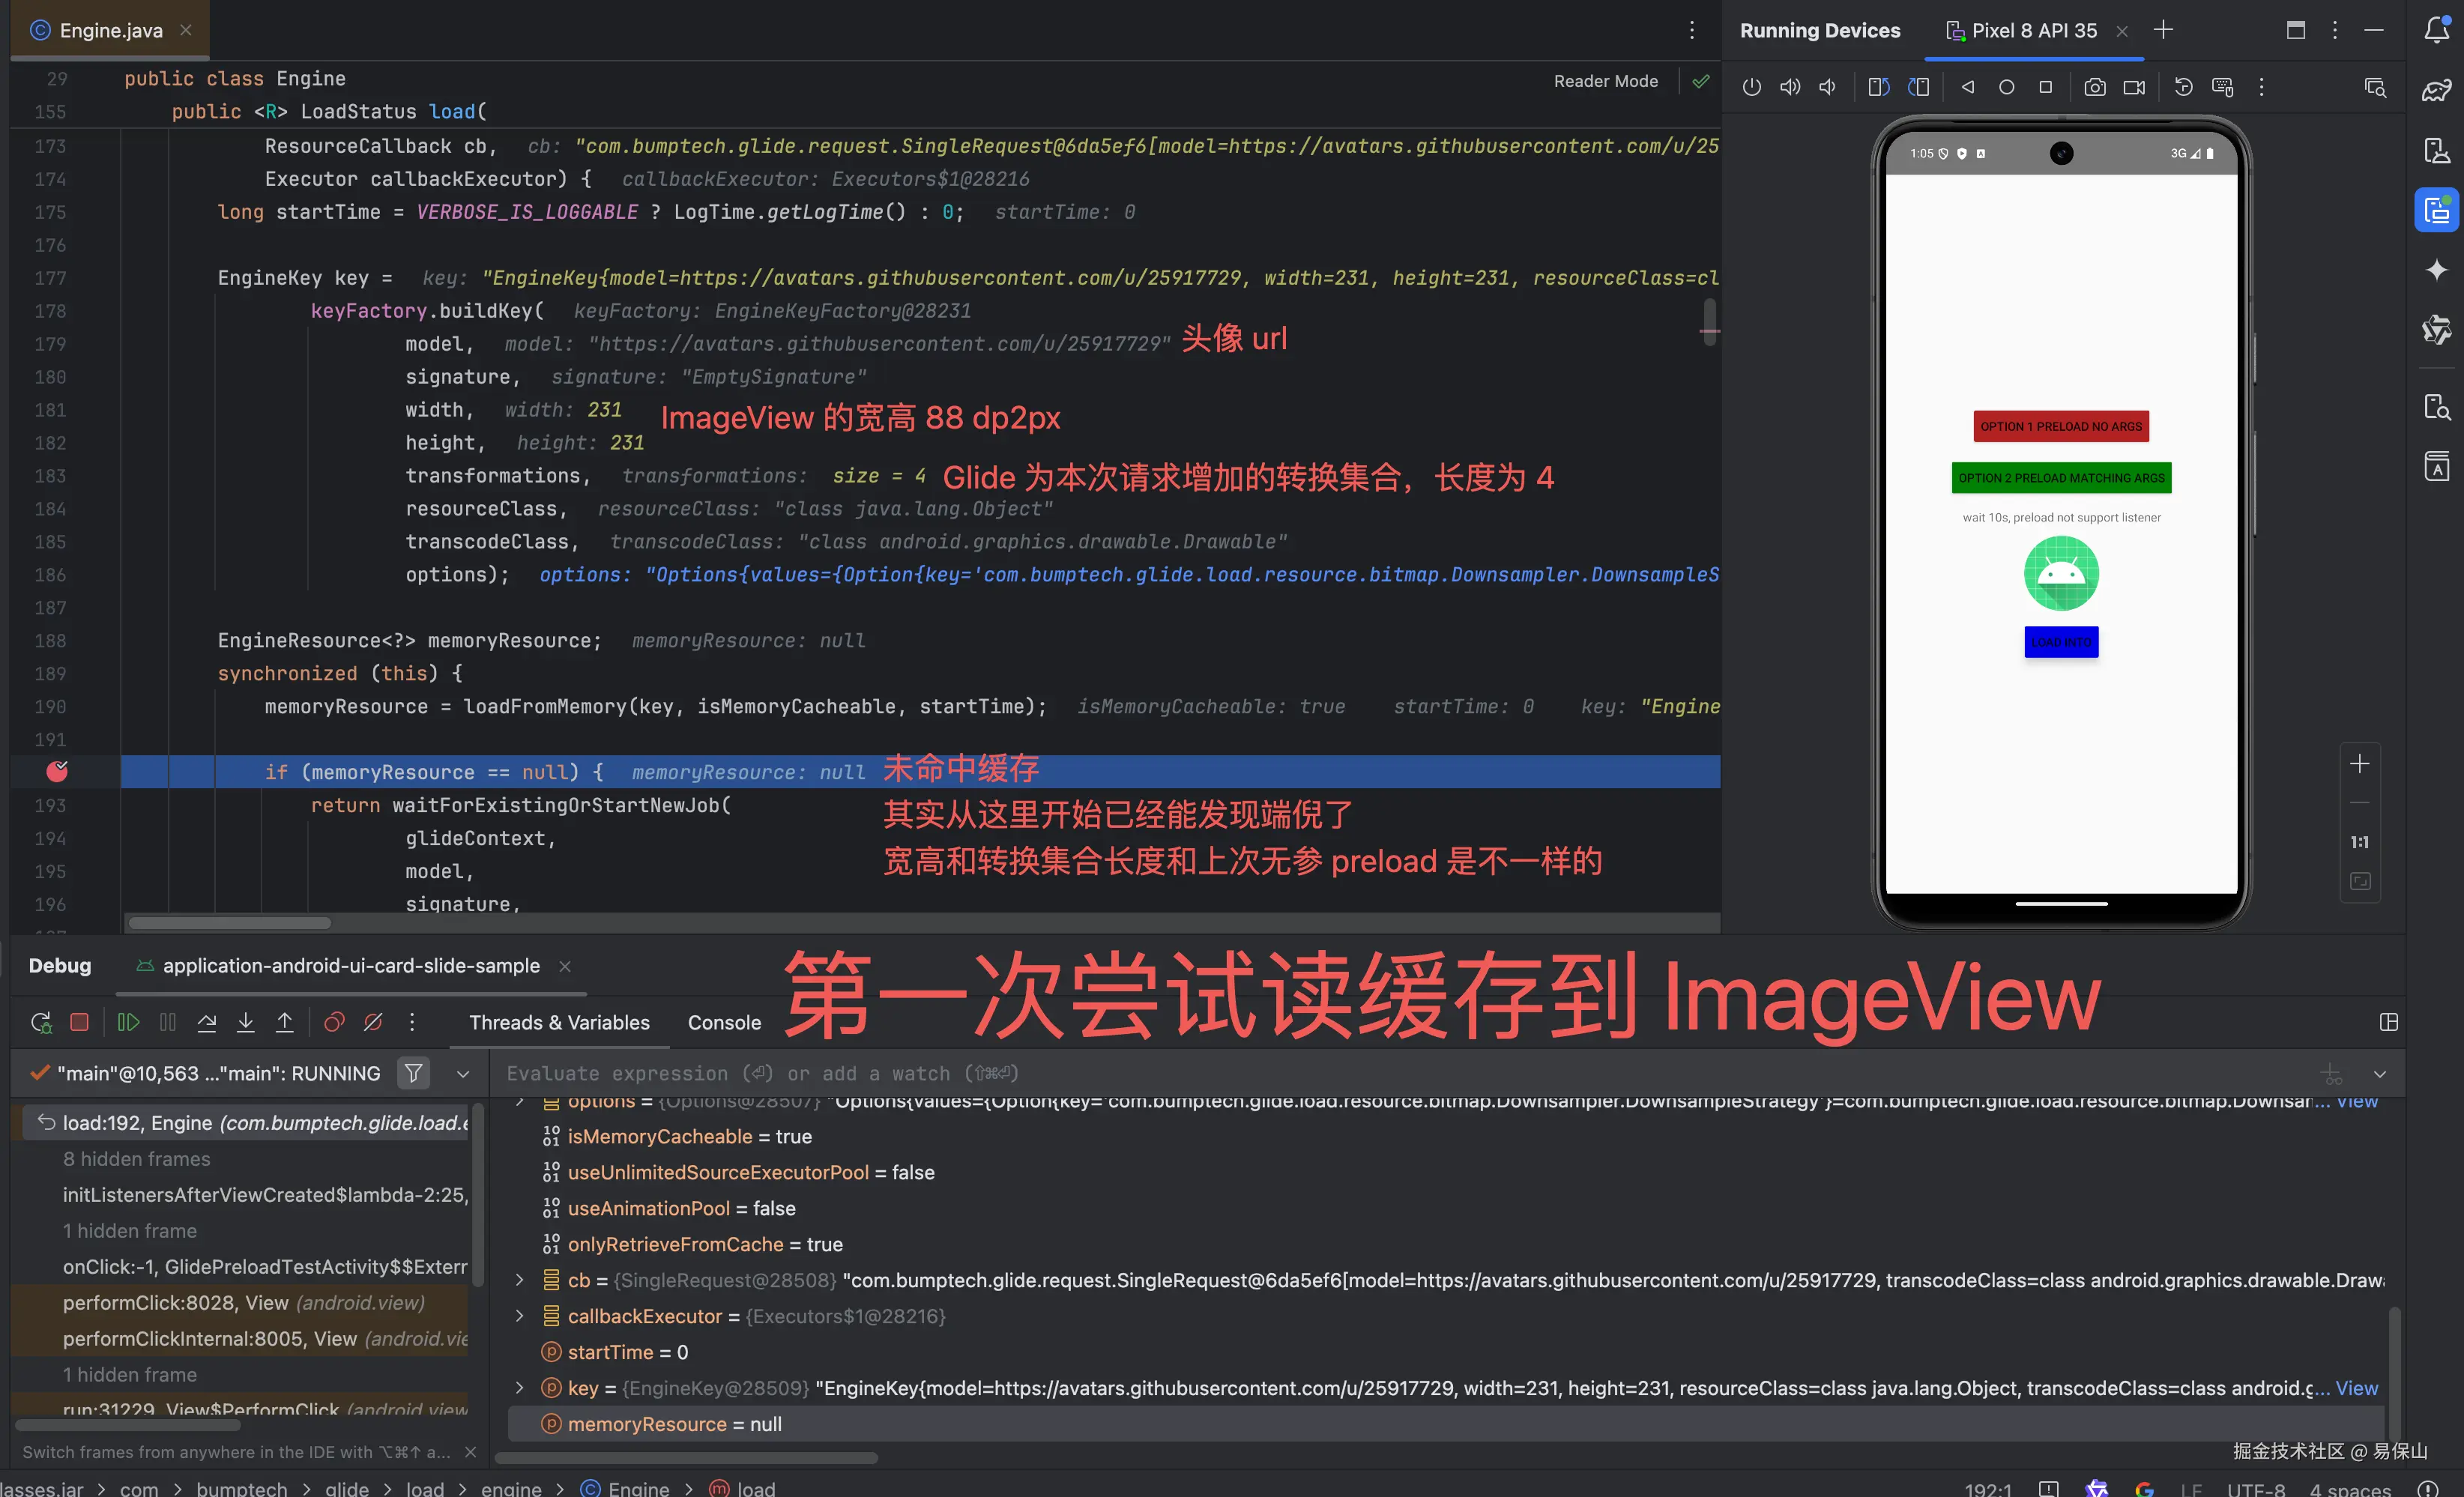The image size is (2464, 1497).
Task: Resume program execution in the debugger
Action: 128,1022
